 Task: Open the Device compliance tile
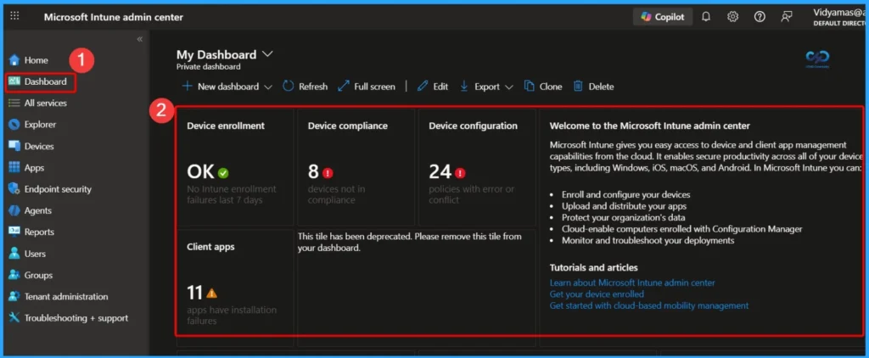(356, 167)
